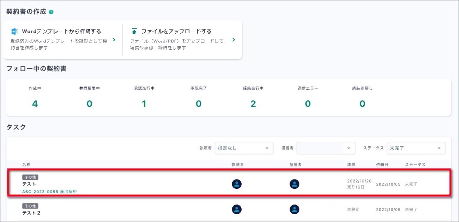Screen dimensions: 459x222
Task: Show the 承認進行中 contracts count 1
Action: coord(144,103)
